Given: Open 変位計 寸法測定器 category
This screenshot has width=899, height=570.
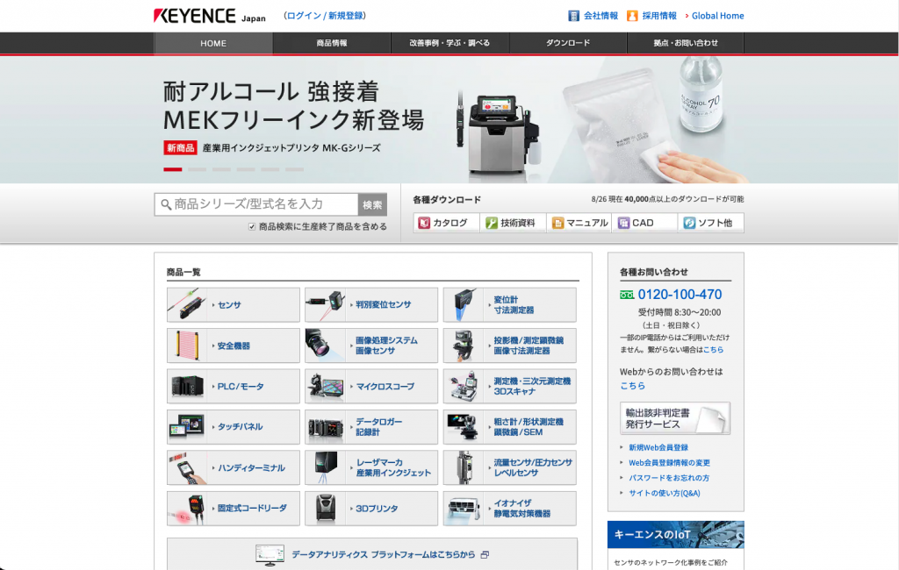Looking at the screenshot, I should pos(510,305).
